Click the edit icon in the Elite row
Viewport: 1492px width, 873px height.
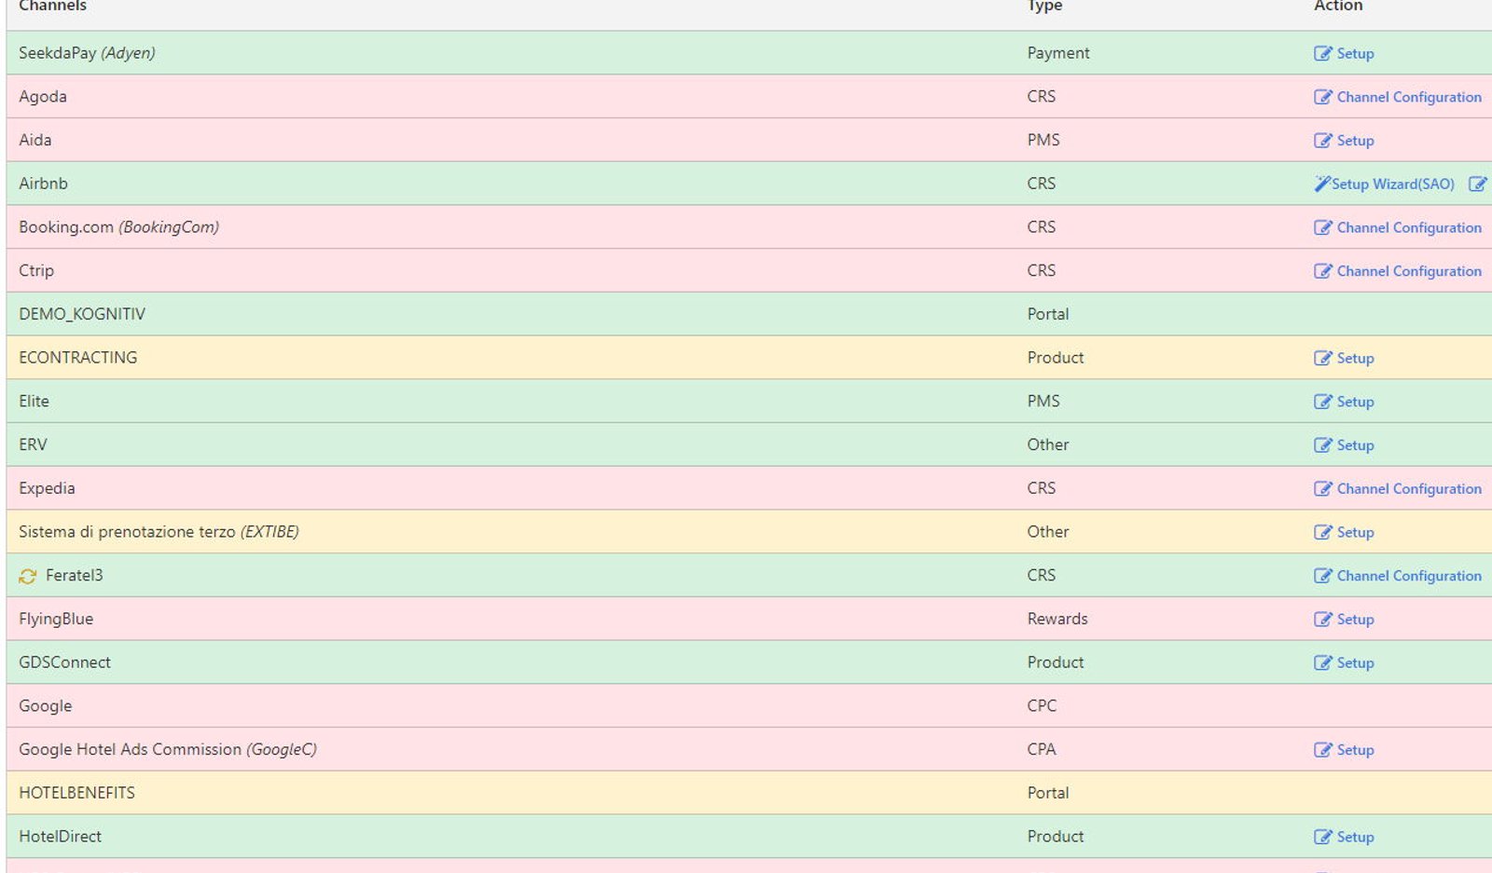pos(1322,402)
